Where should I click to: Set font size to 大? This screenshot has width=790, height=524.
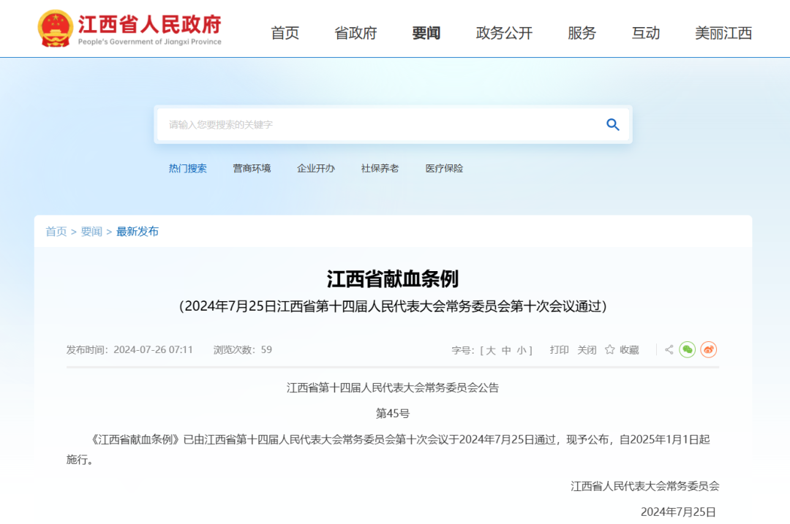click(x=490, y=350)
